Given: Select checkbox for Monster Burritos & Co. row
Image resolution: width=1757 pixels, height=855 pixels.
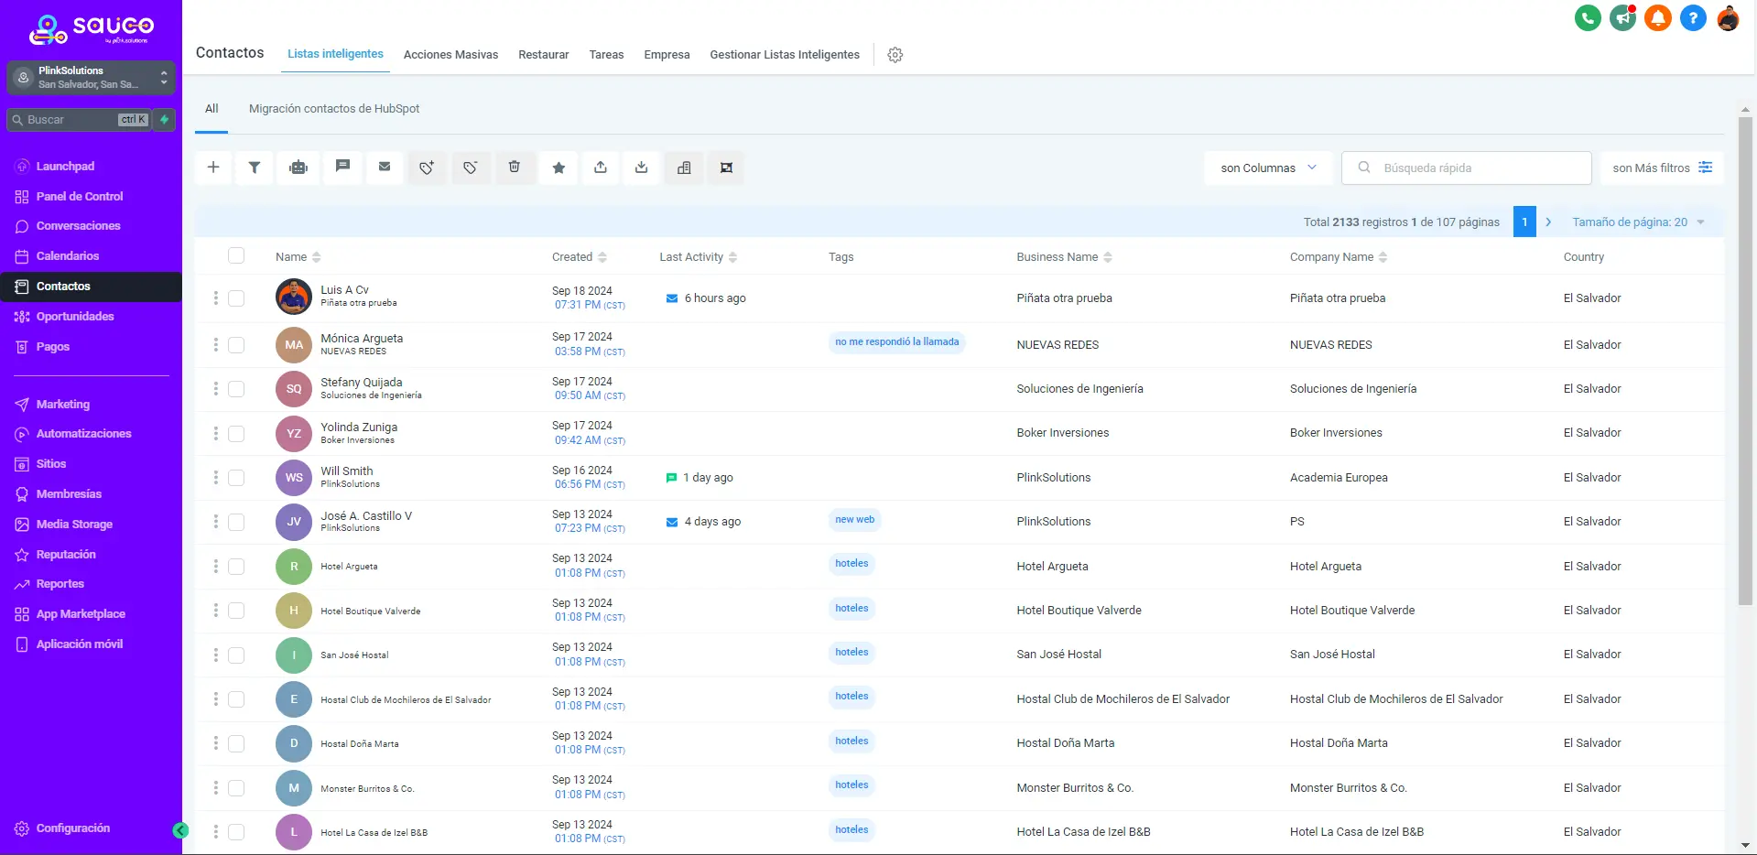Looking at the screenshot, I should tap(236, 787).
